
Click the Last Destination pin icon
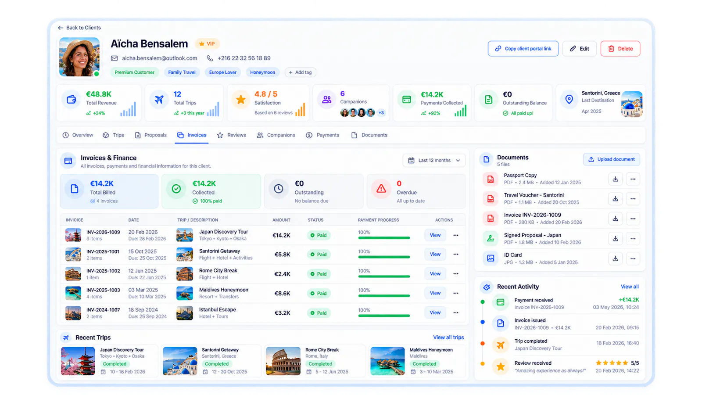[x=569, y=100]
